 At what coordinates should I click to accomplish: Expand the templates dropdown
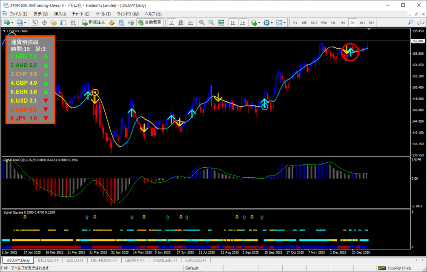pyautogui.click(x=284, y=23)
